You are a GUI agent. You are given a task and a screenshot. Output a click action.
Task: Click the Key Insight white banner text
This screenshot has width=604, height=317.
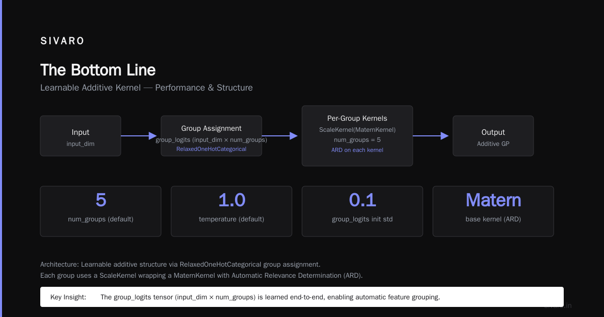270,297
